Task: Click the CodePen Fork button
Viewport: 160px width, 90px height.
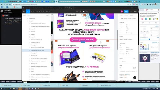Action: (143, 81)
